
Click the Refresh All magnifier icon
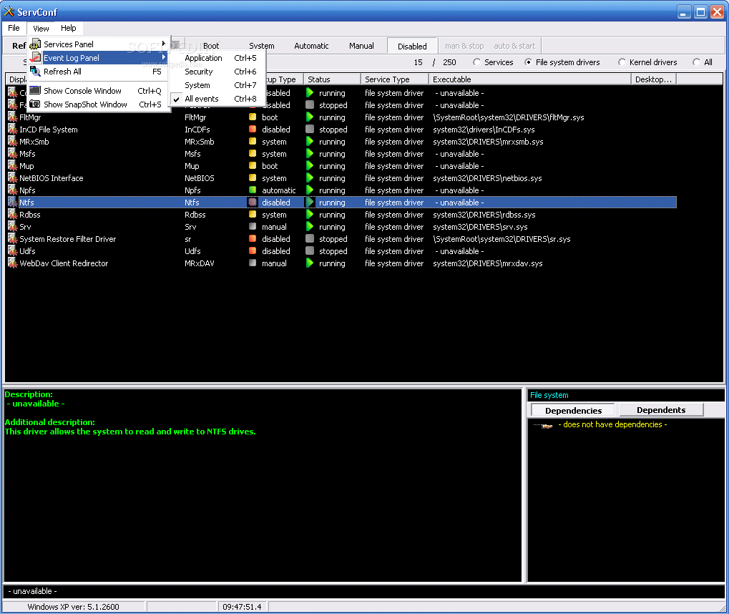[x=35, y=71]
